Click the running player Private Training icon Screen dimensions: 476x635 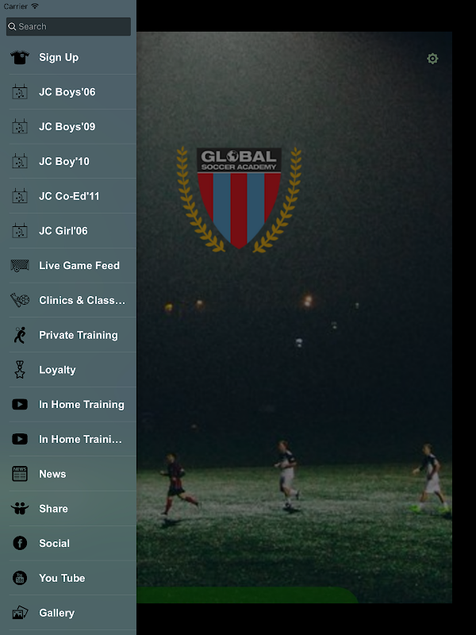coord(19,335)
